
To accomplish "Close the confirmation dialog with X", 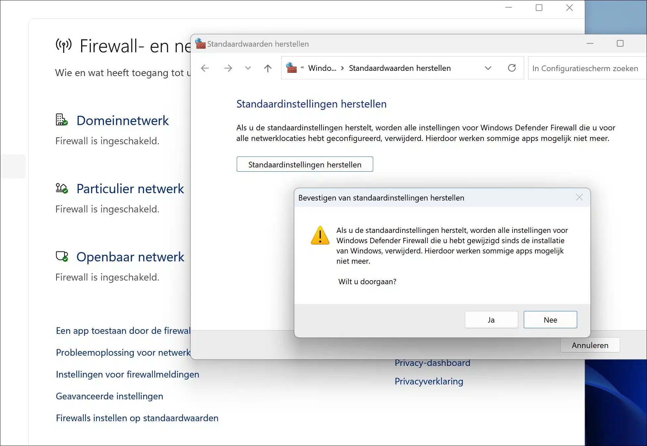I will coord(579,198).
